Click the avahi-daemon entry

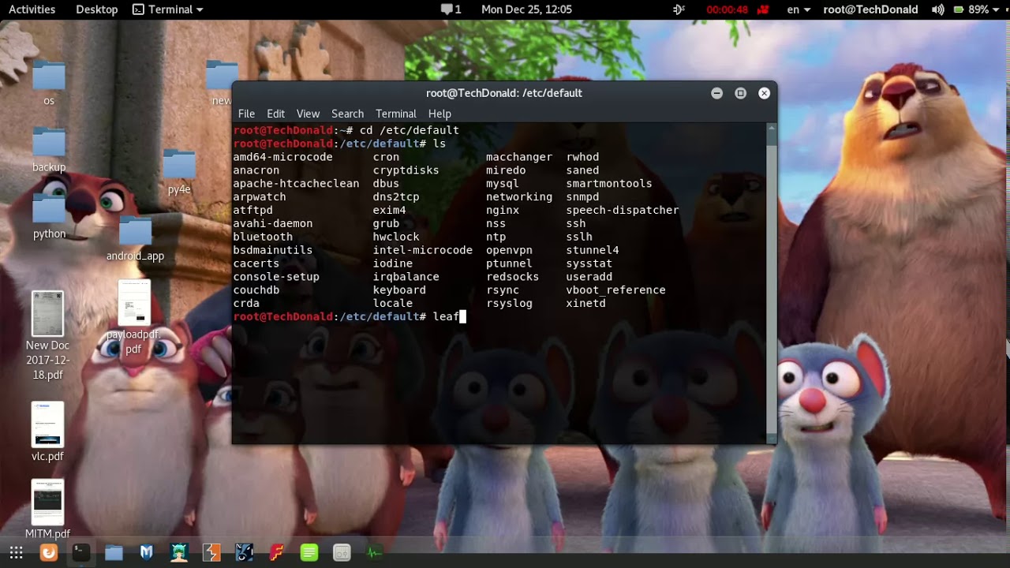[x=272, y=223]
